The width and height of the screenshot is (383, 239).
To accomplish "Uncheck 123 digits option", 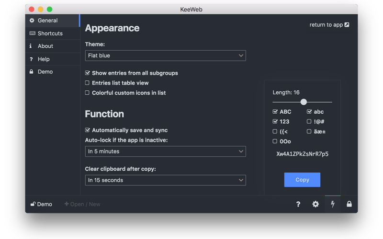I will tap(275, 121).
